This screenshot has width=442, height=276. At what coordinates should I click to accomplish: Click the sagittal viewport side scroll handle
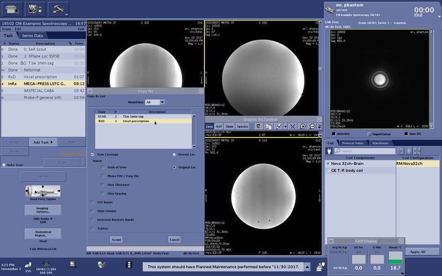pos(320,68)
